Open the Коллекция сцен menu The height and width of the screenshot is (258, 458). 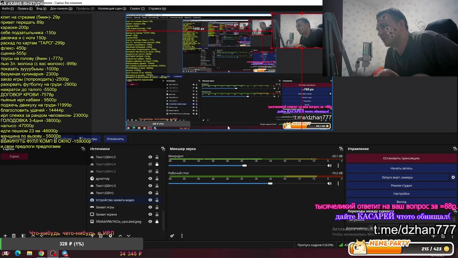click(112, 9)
